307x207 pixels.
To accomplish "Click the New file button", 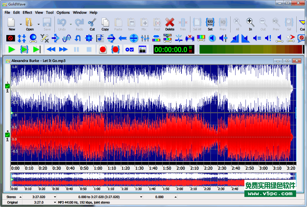I will (12, 24).
